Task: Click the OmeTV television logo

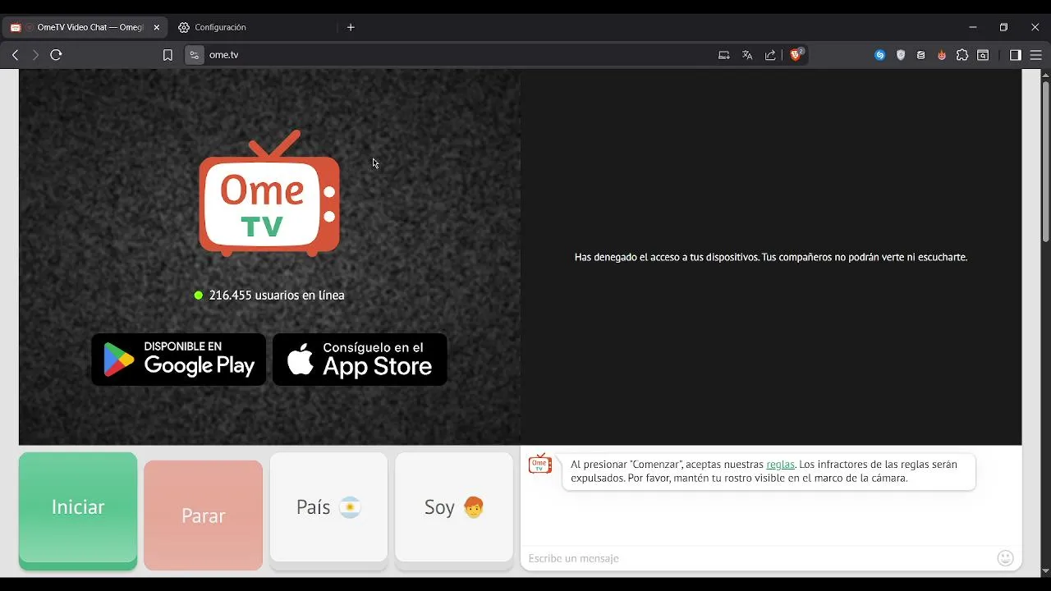Action: 269,194
